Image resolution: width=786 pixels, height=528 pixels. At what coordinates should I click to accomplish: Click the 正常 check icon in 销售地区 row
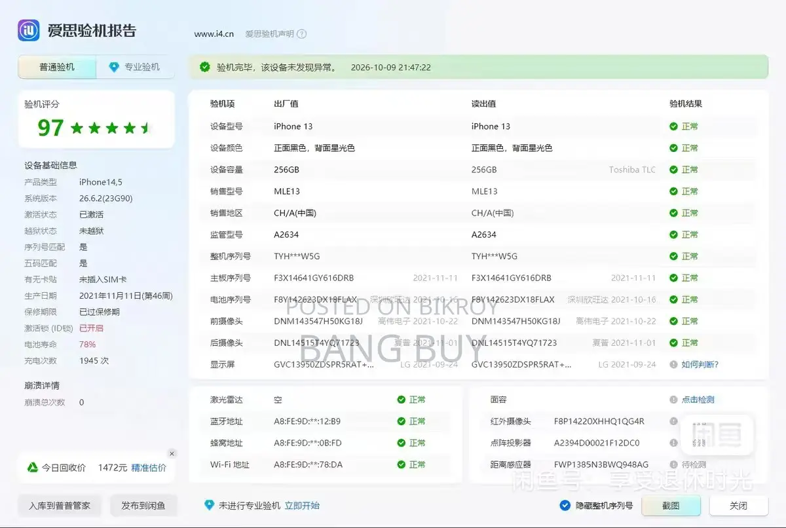[x=673, y=213]
